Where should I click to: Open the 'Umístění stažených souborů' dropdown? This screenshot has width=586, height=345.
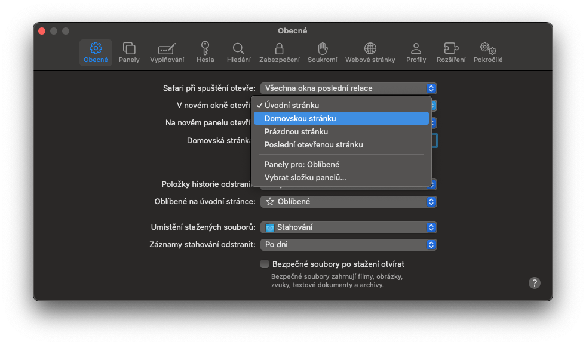(x=349, y=227)
